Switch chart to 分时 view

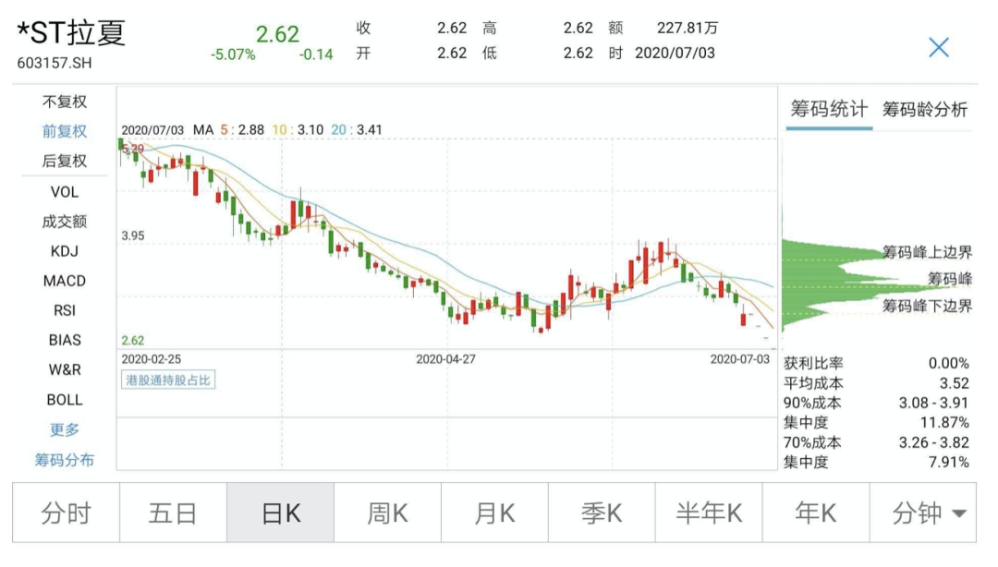[66, 513]
